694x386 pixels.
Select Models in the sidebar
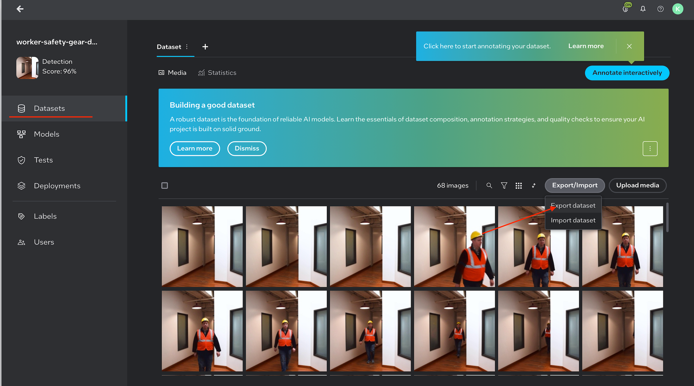[46, 134]
